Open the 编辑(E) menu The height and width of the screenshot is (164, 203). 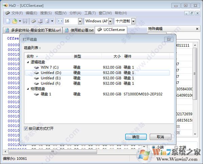click(31, 13)
